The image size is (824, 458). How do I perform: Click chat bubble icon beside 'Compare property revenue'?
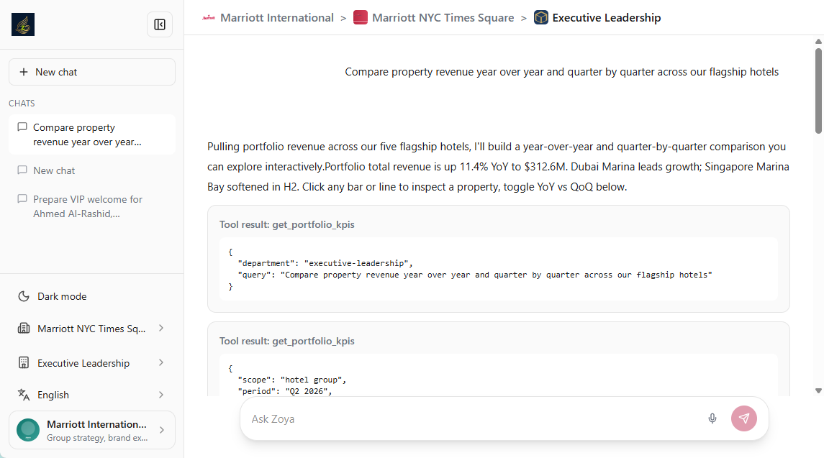coord(22,127)
